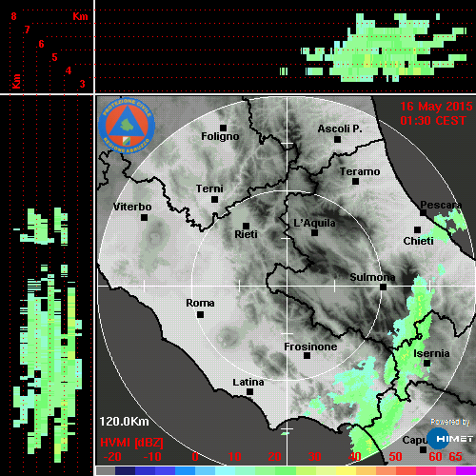Screen dimensions: 476x476
Task: Click the Pescara map label
Action: point(441,205)
